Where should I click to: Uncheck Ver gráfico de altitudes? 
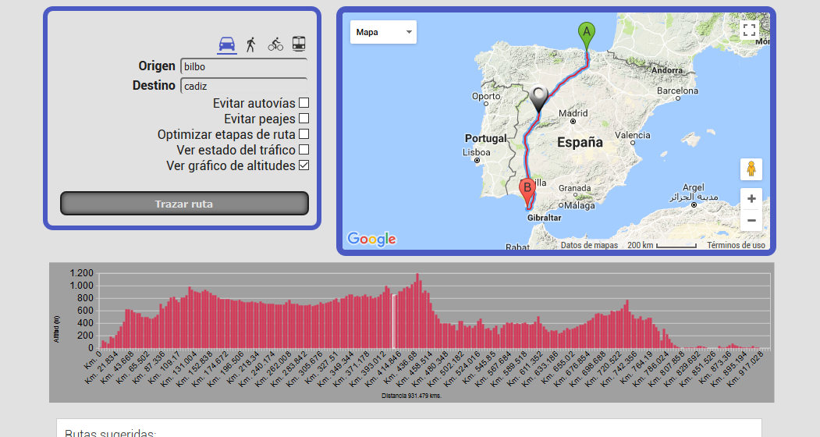[304, 165]
